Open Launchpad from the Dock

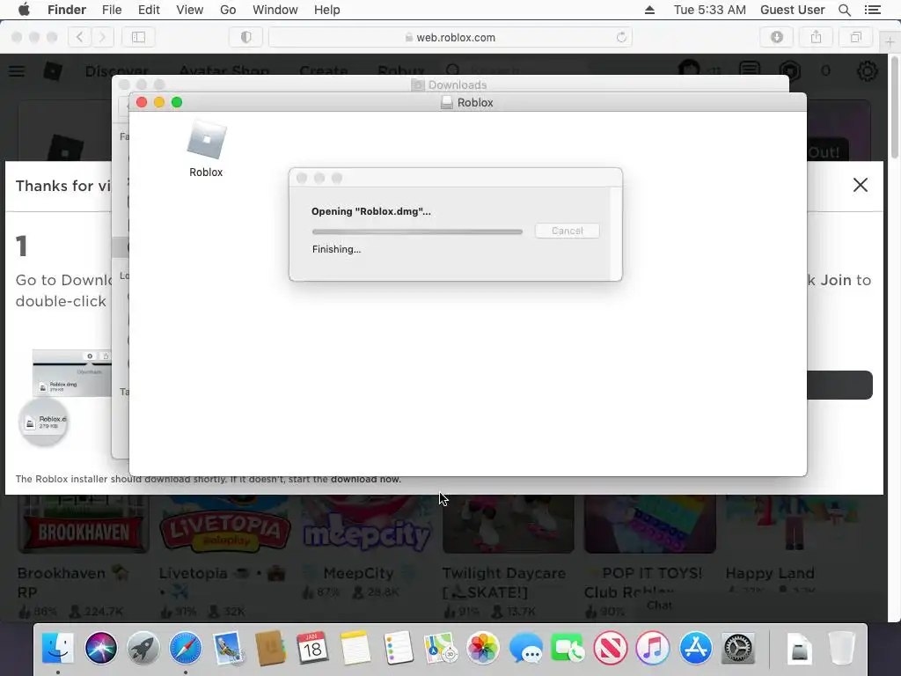tap(143, 648)
